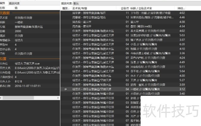Collapse the 位置 section header
Image resolution: width=201 pixels, height=126 pixels.
coord(4,59)
